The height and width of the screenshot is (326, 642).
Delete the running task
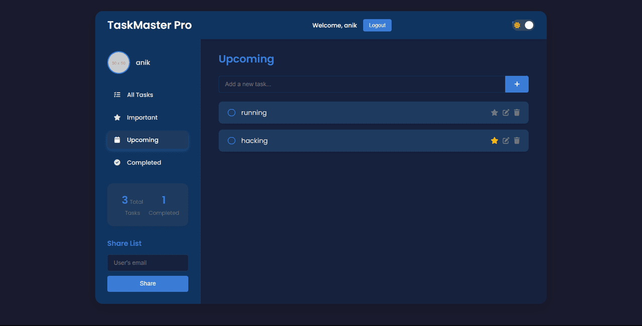click(517, 113)
